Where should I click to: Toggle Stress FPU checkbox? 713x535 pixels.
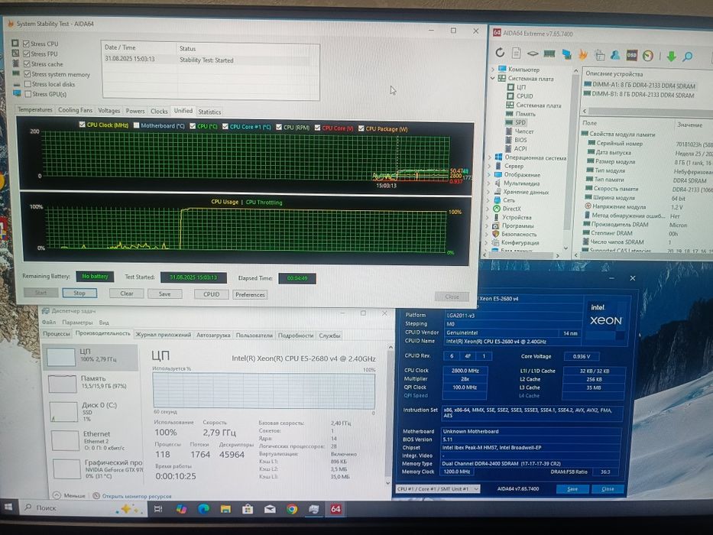tap(27, 53)
